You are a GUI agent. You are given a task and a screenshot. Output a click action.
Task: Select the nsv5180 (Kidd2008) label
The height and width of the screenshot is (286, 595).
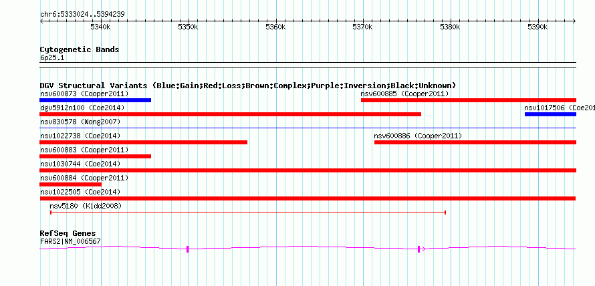tap(86, 206)
